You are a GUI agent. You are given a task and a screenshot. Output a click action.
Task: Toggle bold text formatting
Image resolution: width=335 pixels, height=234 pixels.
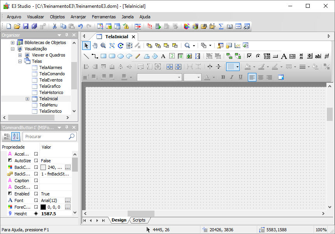[223, 77]
